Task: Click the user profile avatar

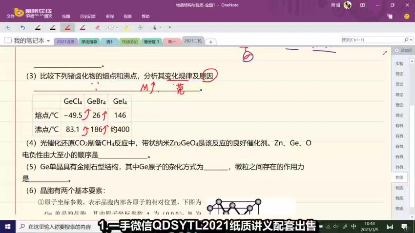Action: (348, 5)
